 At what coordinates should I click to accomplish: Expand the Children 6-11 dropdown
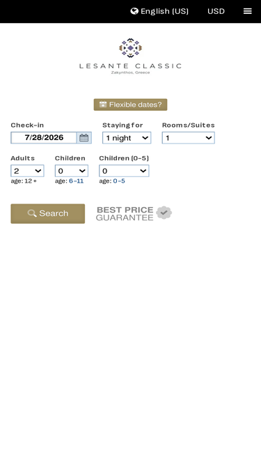(71, 171)
